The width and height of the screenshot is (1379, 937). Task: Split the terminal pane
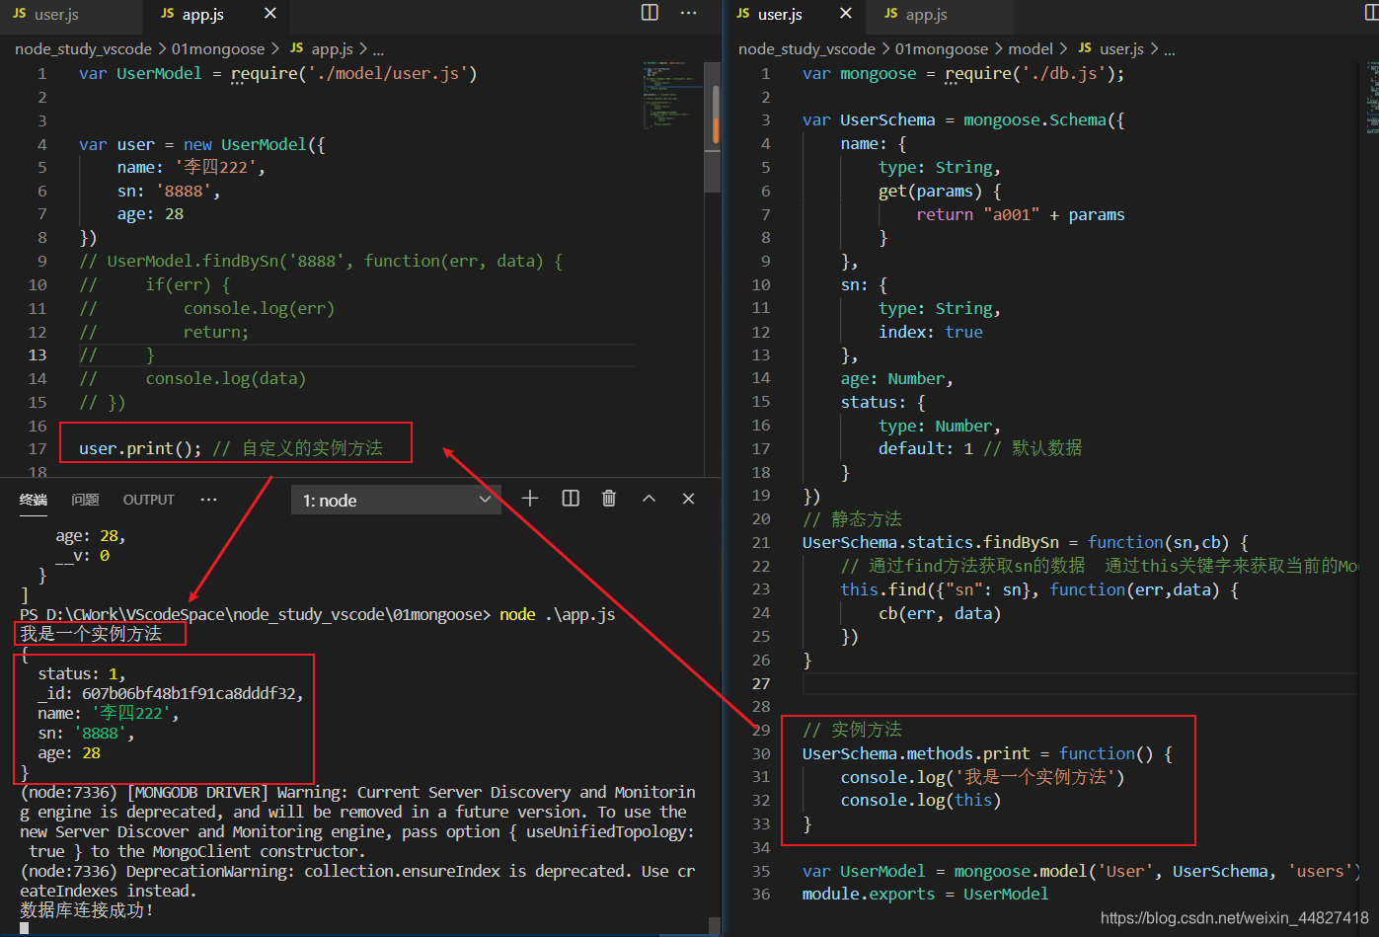pos(571,499)
